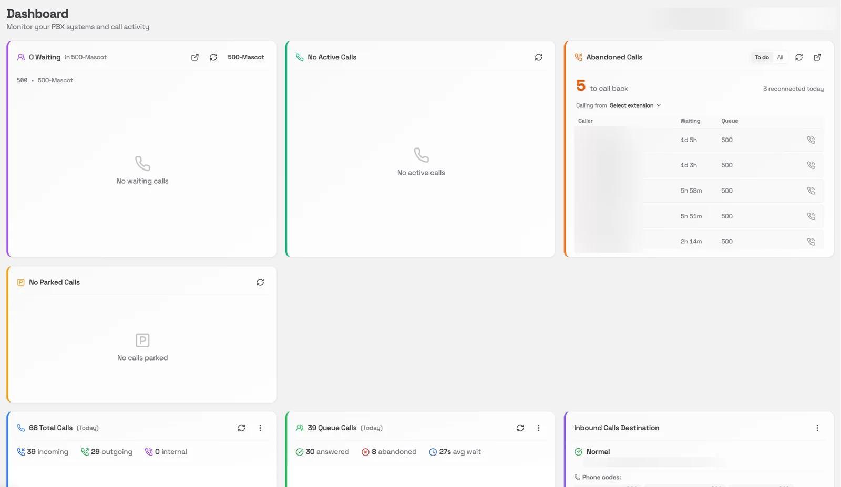Image resolution: width=841 pixels, height=487 pixels.
Task: Click the 8 abandoned statistic
Action: tap(389, 452)
